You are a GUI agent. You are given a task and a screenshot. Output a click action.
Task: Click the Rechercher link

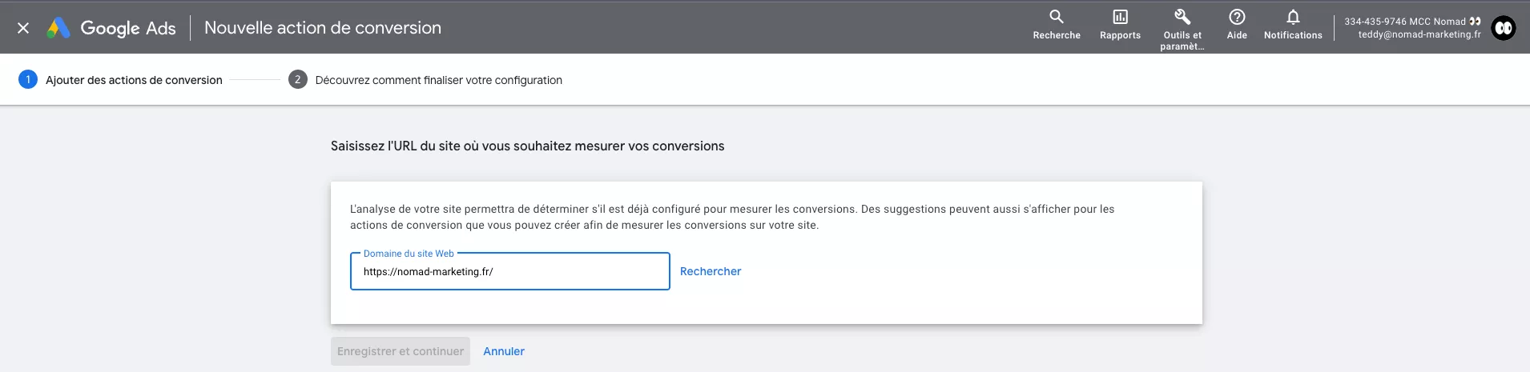711,271
